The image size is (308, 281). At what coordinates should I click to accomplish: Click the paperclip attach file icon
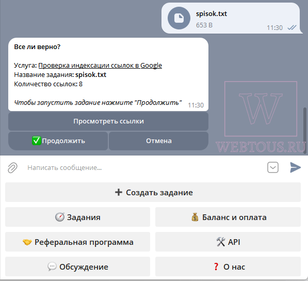[12, 168]
